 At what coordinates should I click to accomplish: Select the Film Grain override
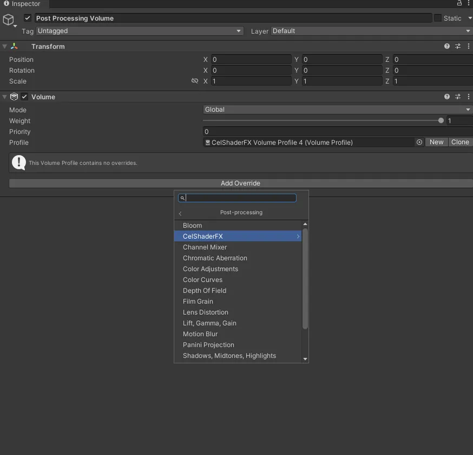tap(238, 301)
